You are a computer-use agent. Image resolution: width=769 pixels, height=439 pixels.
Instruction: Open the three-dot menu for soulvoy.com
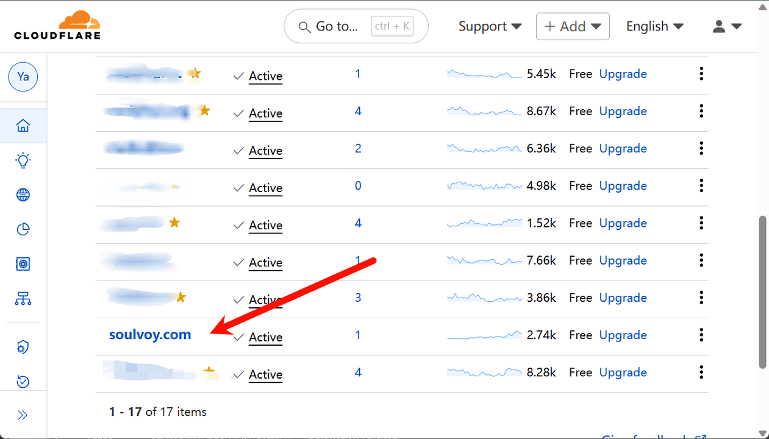click(x=701, y=335)
